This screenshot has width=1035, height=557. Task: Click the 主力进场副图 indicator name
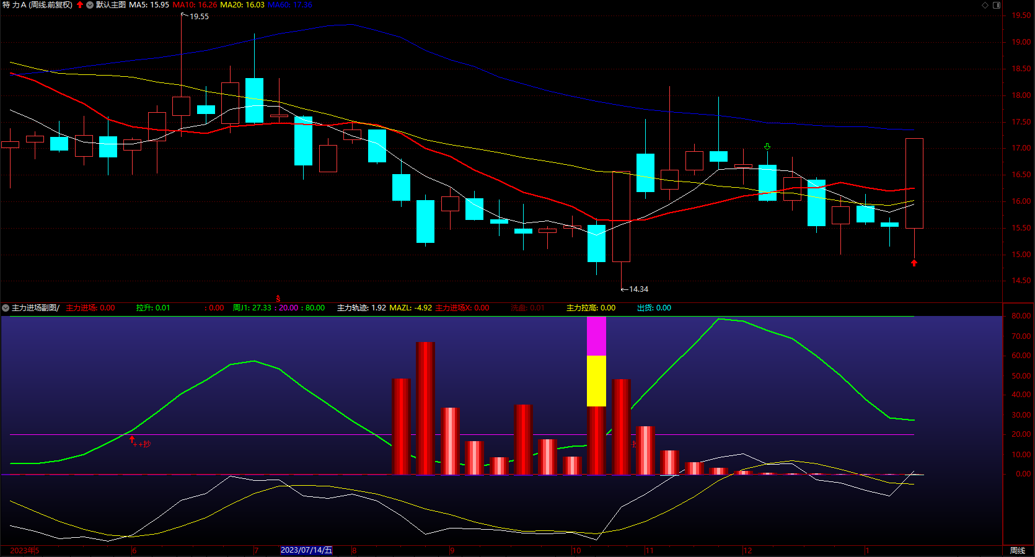pos(36,308)
